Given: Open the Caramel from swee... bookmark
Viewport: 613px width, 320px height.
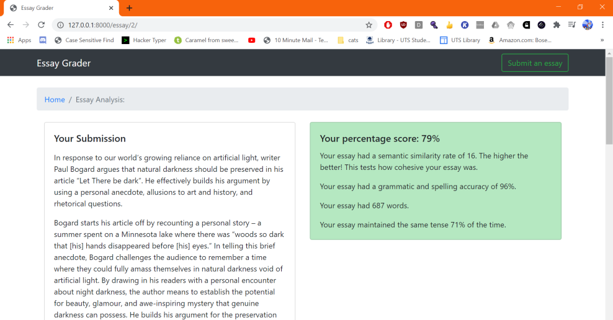Looking at the screenshot, I should [207, 40].
